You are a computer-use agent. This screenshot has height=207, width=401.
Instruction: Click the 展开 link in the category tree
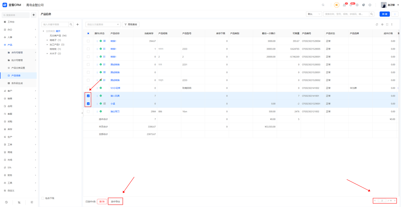tap(58, 31)
